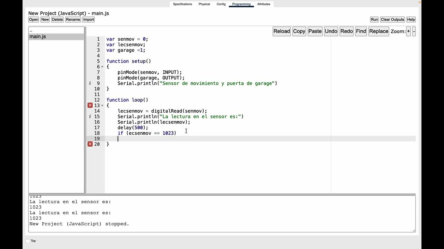Switch to the Physical tab
444x249 pixels.
(x=204, y=4)
